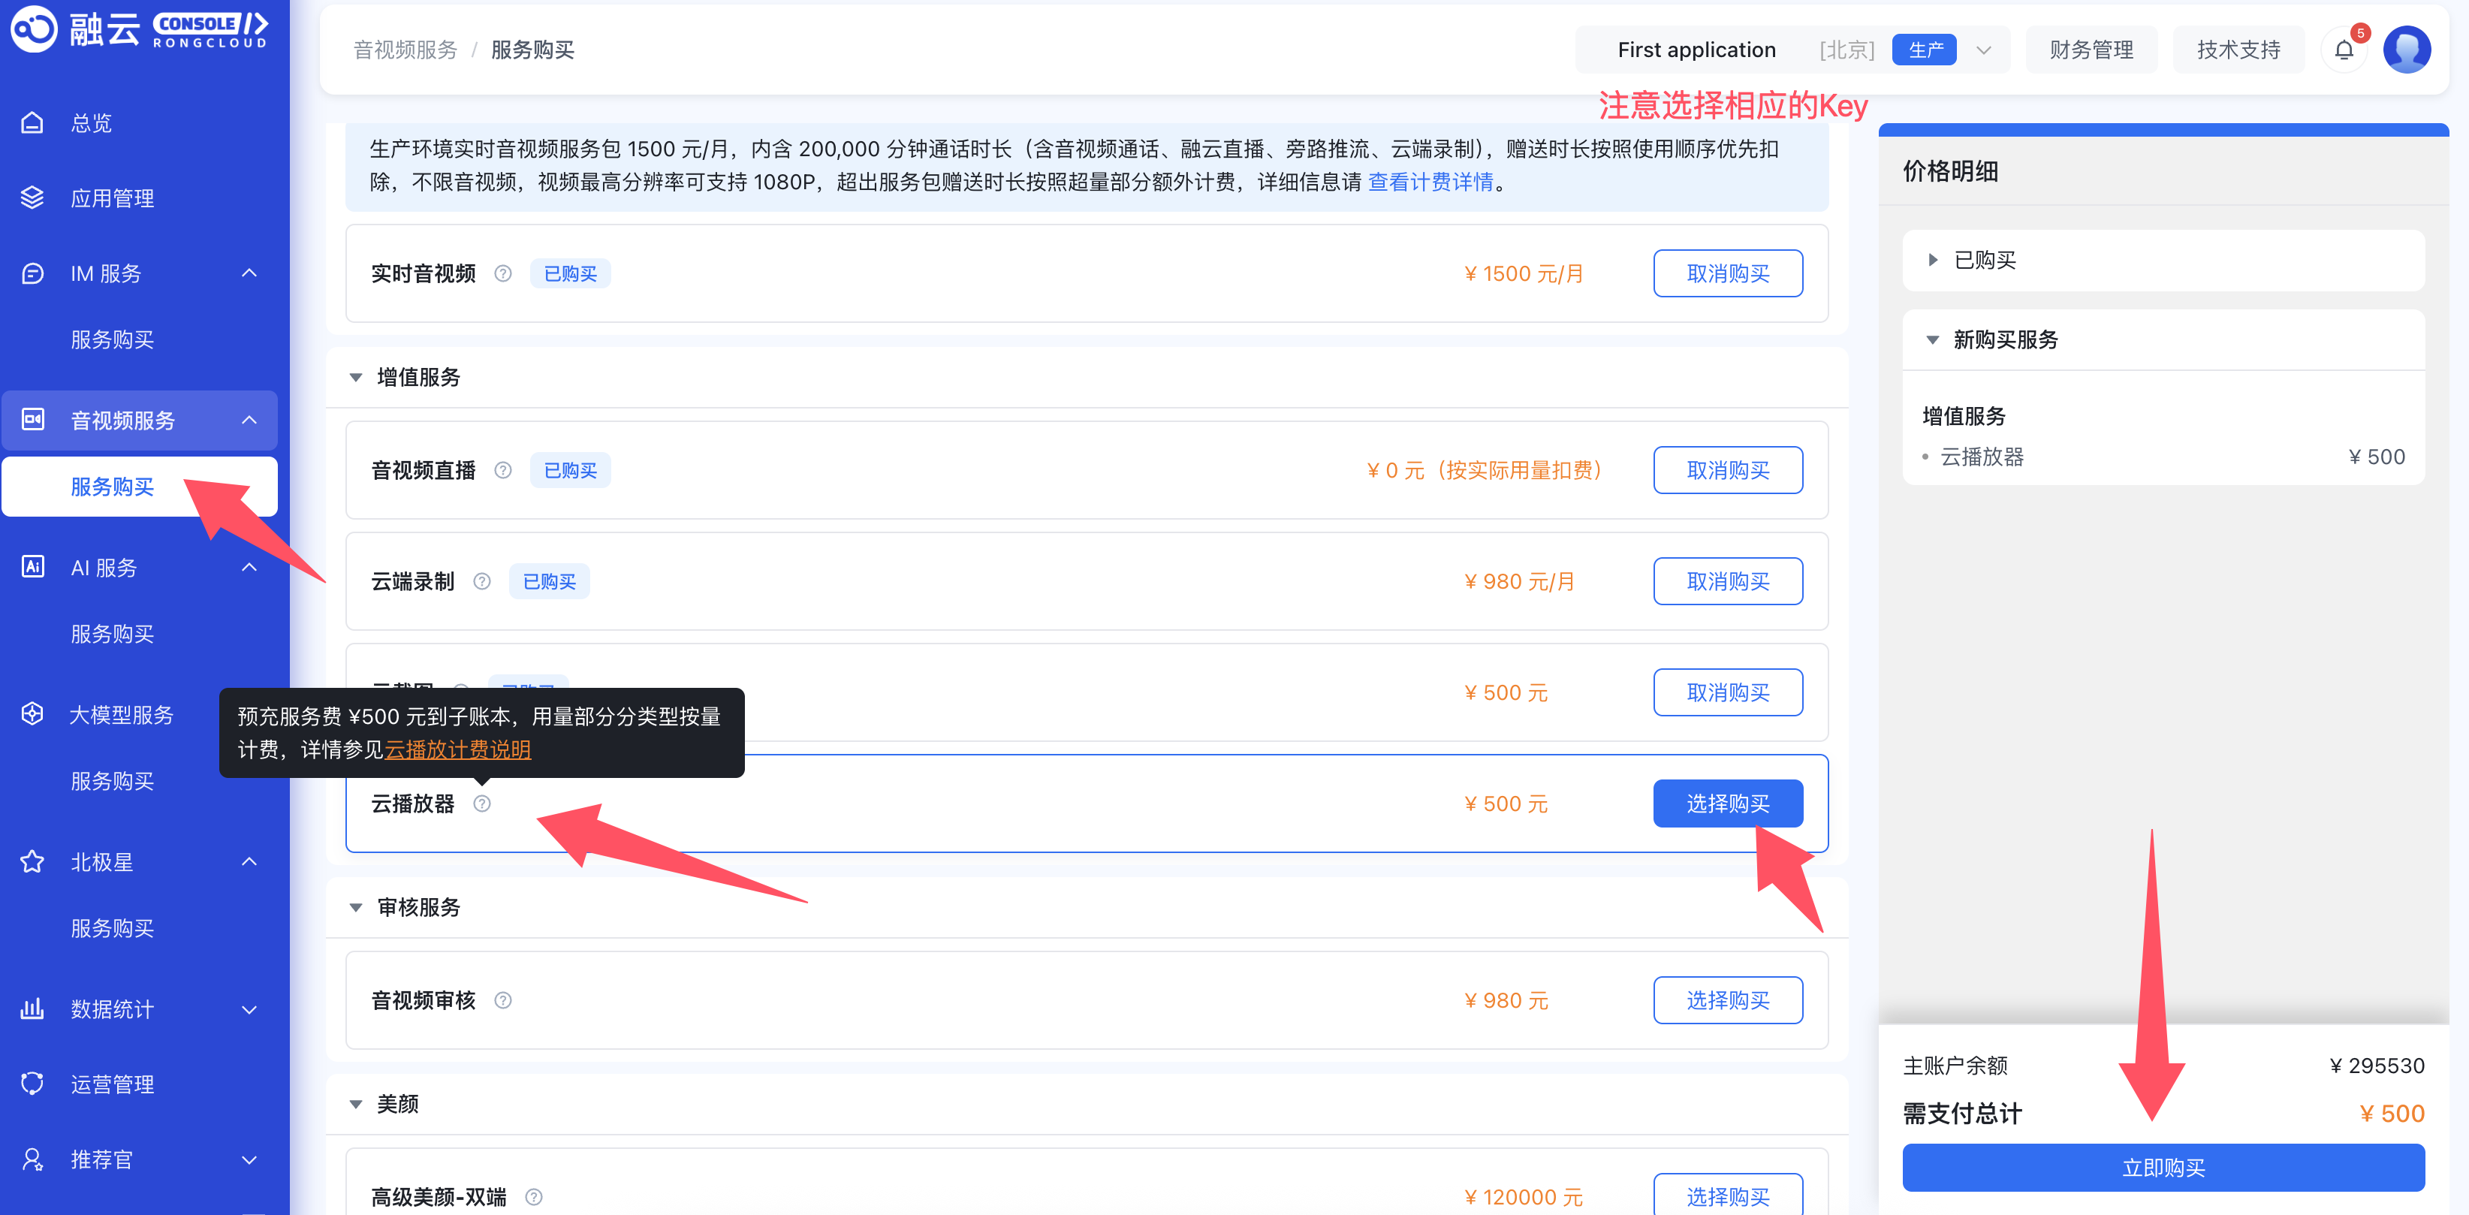Open the 查看计费详情 link
This screenshot has height=1215, width=2469.
[x=1430, y=182]
